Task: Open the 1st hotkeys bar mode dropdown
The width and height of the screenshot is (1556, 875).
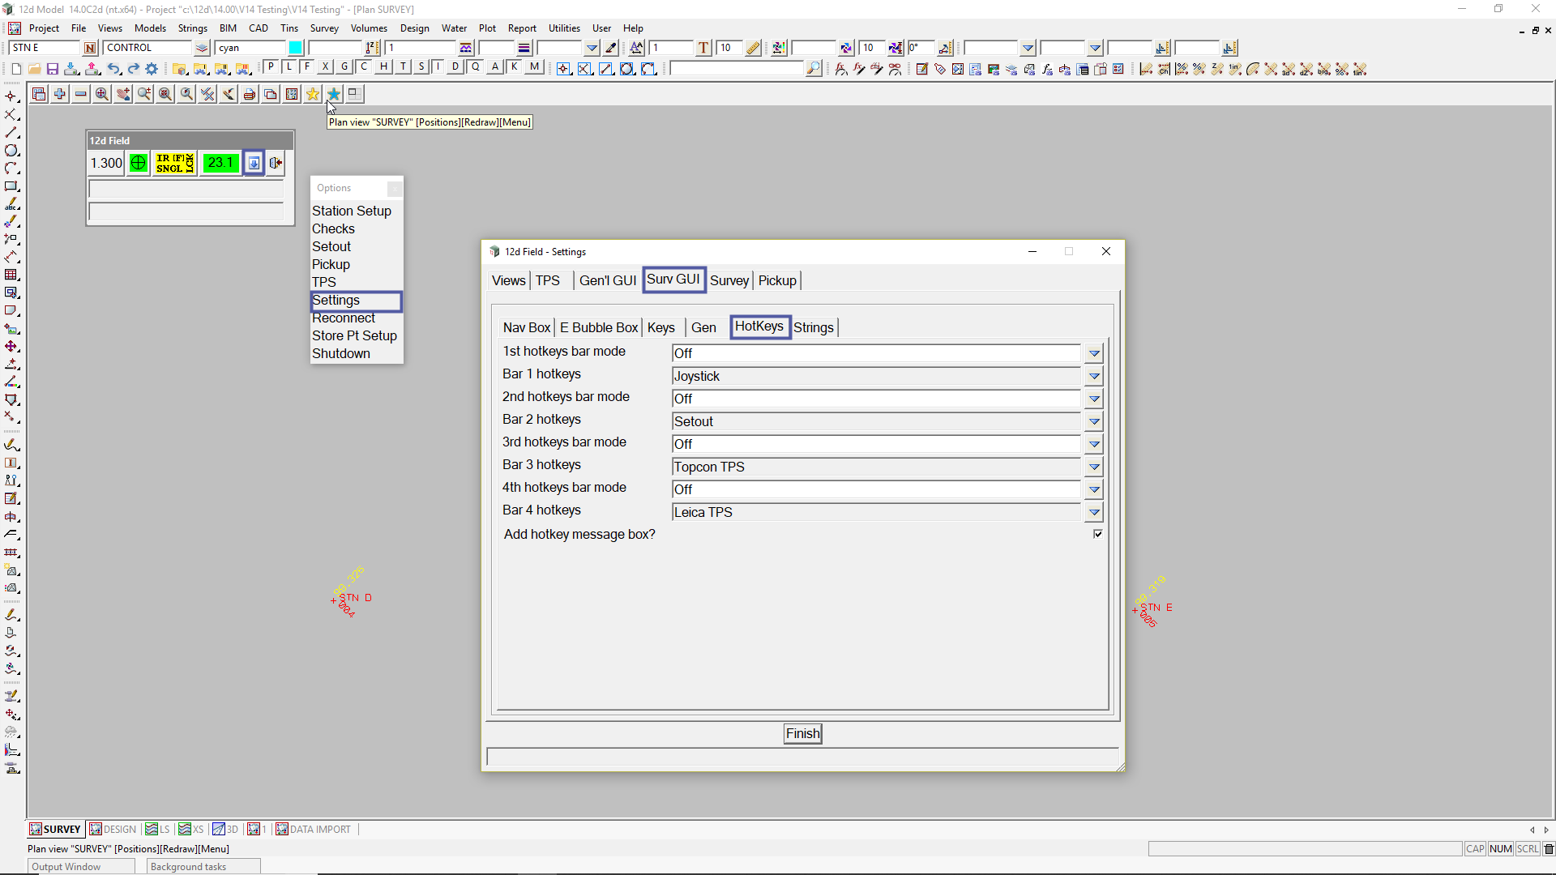Action: click(1094, 353)
